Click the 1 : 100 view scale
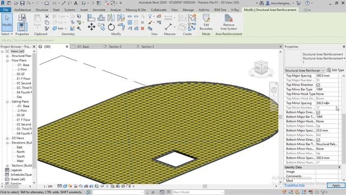The image size is (346, 195). pyautogui.click(x=48, y=186)
